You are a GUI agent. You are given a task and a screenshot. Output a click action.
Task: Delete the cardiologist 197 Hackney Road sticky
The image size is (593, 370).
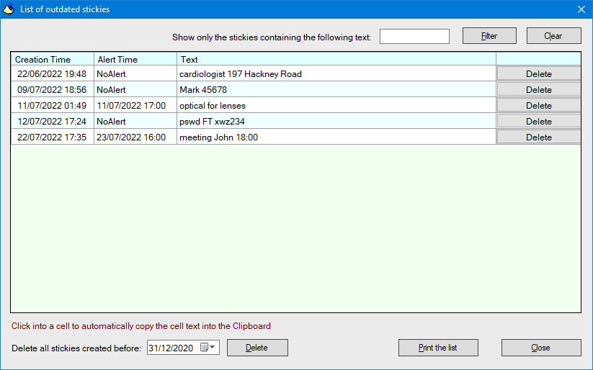pyautogui.click(x=538, y=74)
